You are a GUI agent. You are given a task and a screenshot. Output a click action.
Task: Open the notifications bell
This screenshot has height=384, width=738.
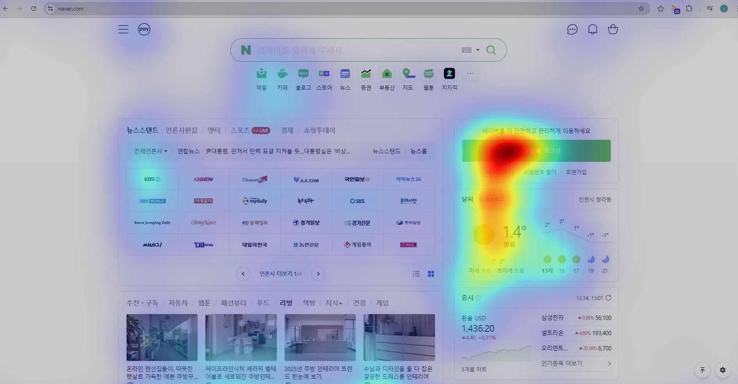click(593, 29)
